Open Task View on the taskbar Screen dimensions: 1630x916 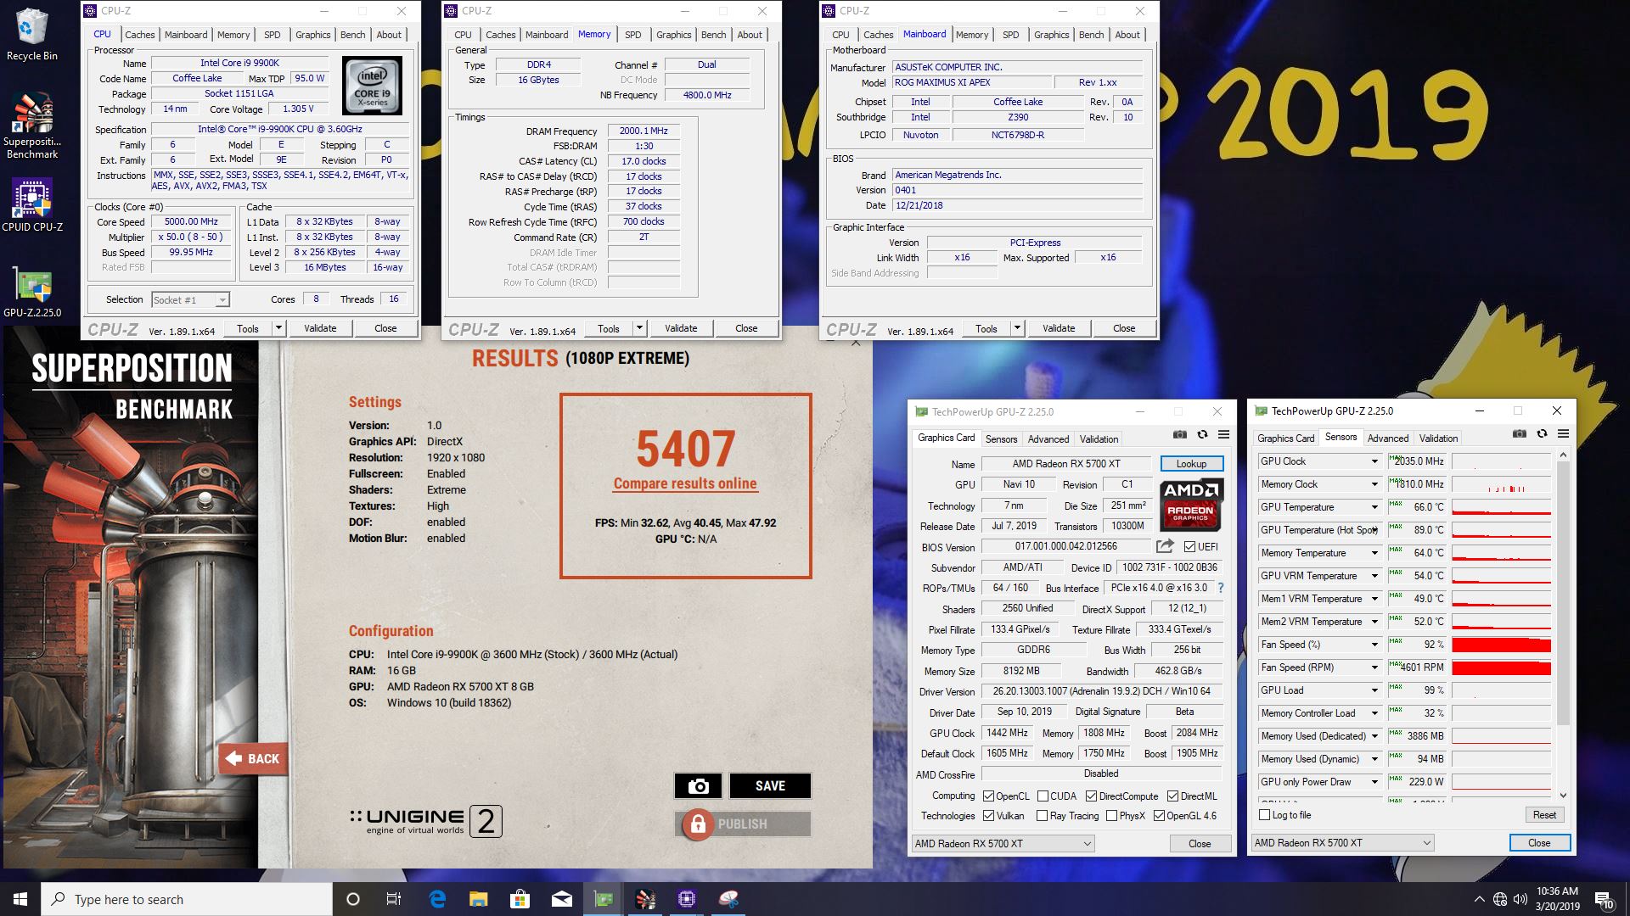click(x=394, y=899)
